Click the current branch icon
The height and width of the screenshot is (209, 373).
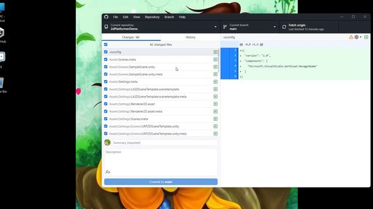[x=225, y=27]
